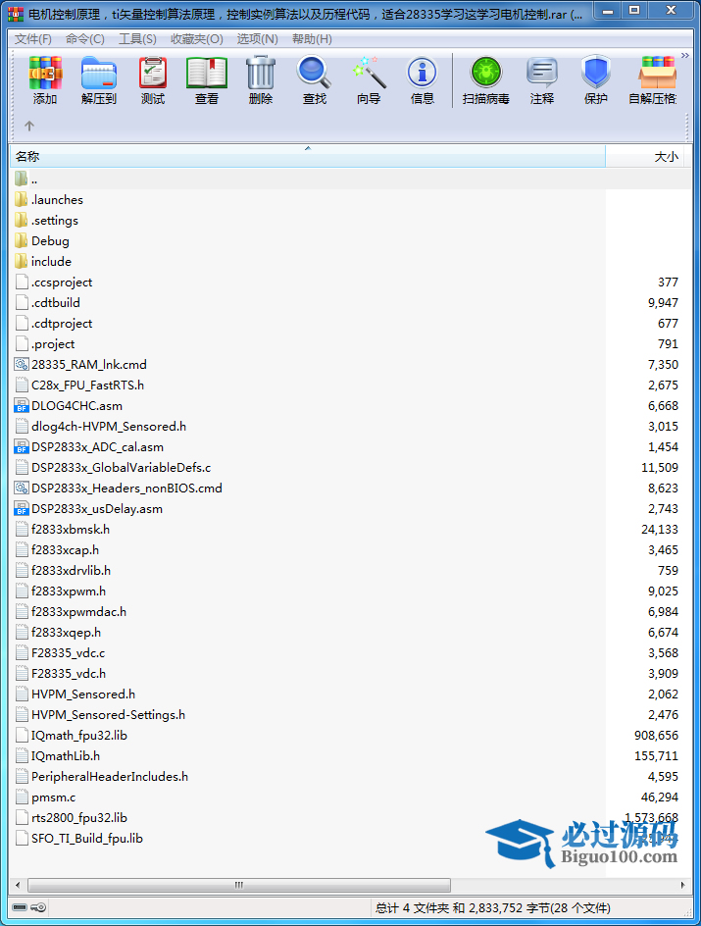The width and height of the screenshot is (701, 926).
Task: Select IQmathLib.h file
Action: (58, 756)
